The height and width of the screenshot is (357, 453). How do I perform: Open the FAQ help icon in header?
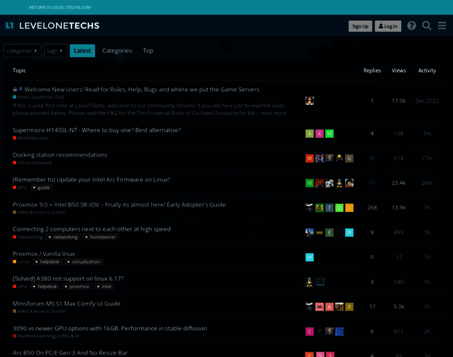tap(411, 26)
